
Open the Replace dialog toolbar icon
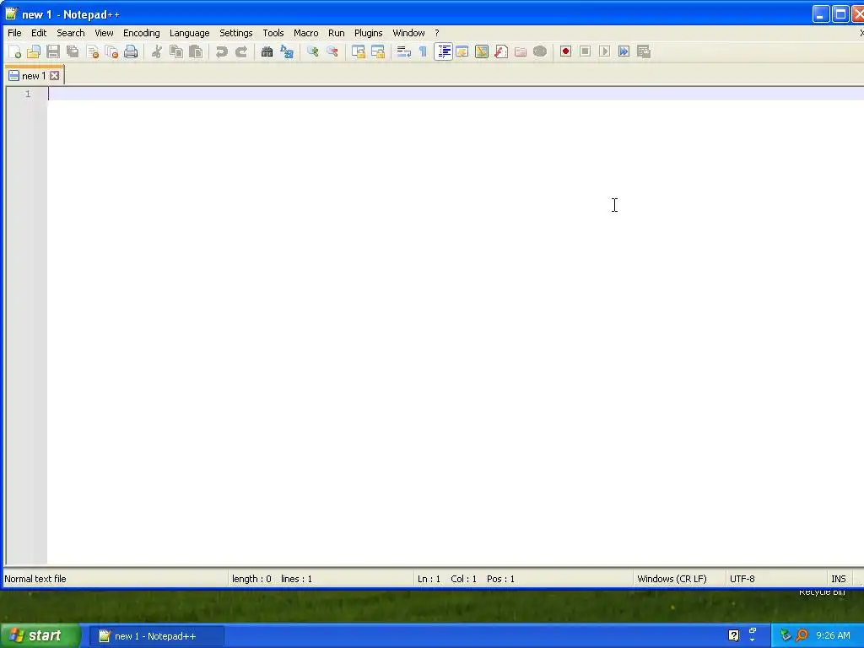tap(287, 51)
